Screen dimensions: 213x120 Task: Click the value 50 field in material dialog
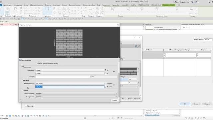[x=132, y=83]
